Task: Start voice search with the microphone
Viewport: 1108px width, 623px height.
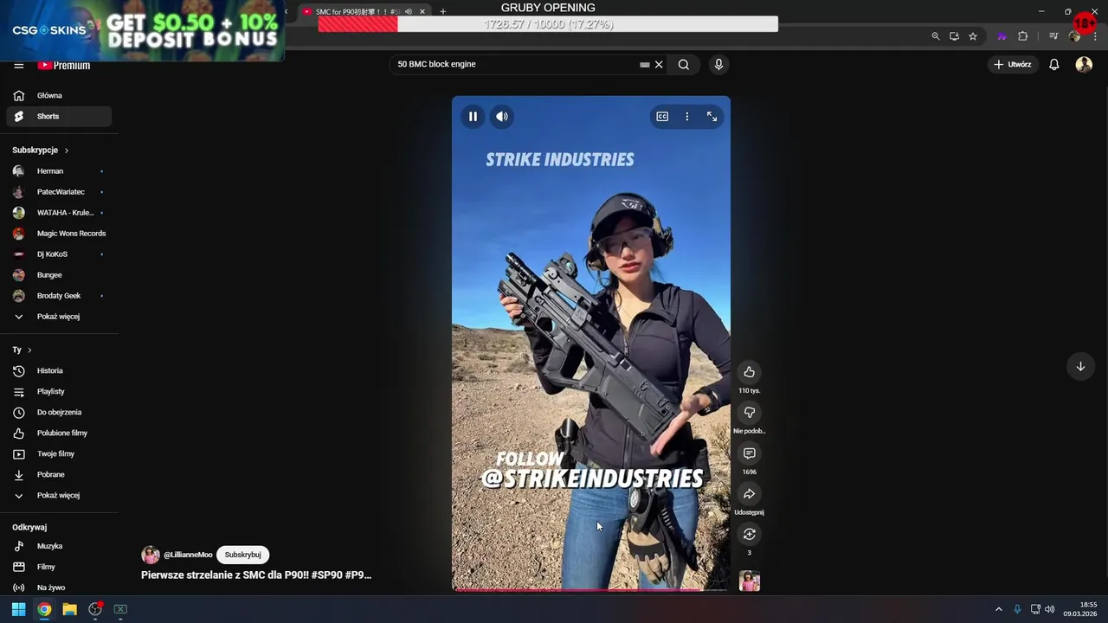Action: [718, 65]
